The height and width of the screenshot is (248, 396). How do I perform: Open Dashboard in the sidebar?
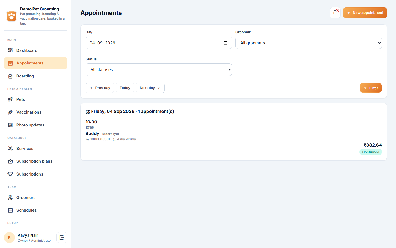pos(35,50)
